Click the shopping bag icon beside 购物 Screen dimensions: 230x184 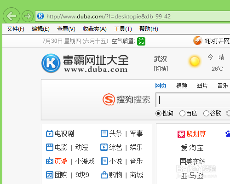click(104, 175)
